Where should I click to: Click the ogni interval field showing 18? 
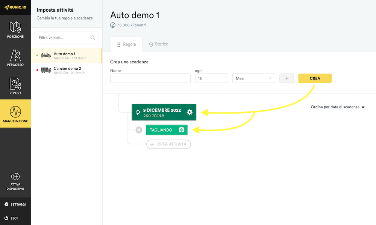click(211, 78)
